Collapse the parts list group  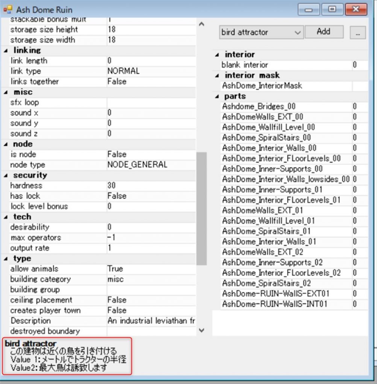[x=217, y=96]
